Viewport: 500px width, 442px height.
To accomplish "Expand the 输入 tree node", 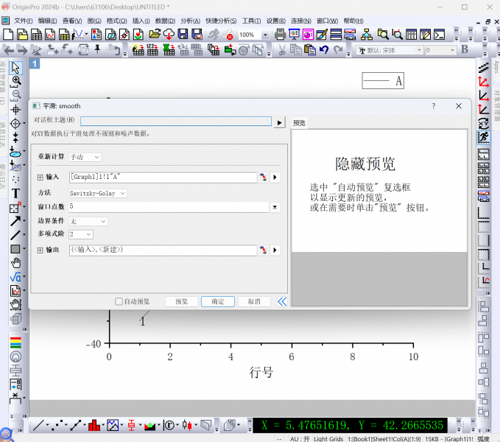I will (x=41, y=178).
